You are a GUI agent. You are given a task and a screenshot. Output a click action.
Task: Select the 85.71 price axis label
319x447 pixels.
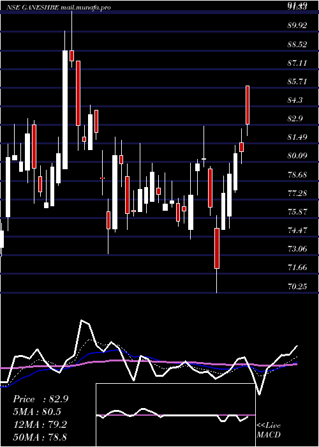point(297,82)
